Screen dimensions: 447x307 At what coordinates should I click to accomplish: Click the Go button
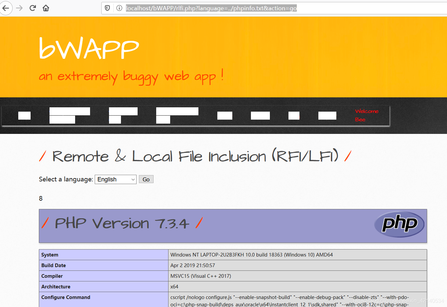coord(146,179)
